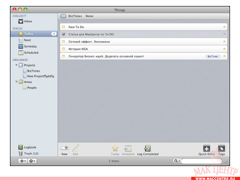This screenshot has width=240, height=180.
Task: Open the Inbox tray icon
Action: [x=21, y=21]
